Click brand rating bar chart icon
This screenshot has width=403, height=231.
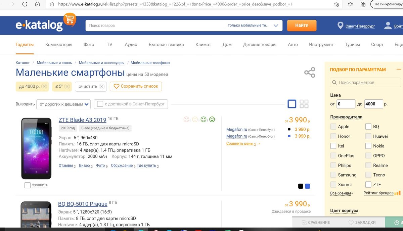397,193
